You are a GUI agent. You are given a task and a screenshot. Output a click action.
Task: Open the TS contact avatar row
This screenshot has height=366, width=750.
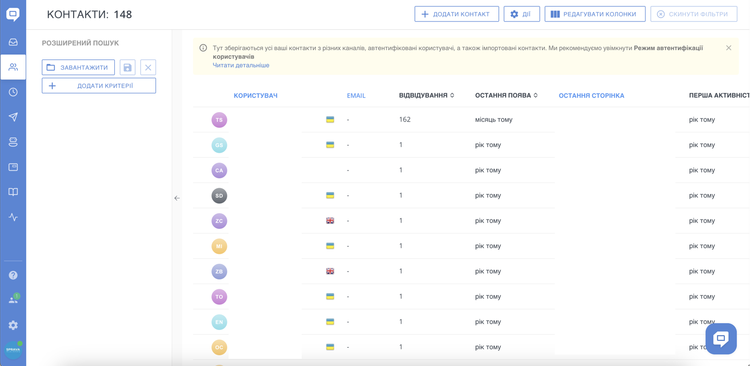coord(219,120)
